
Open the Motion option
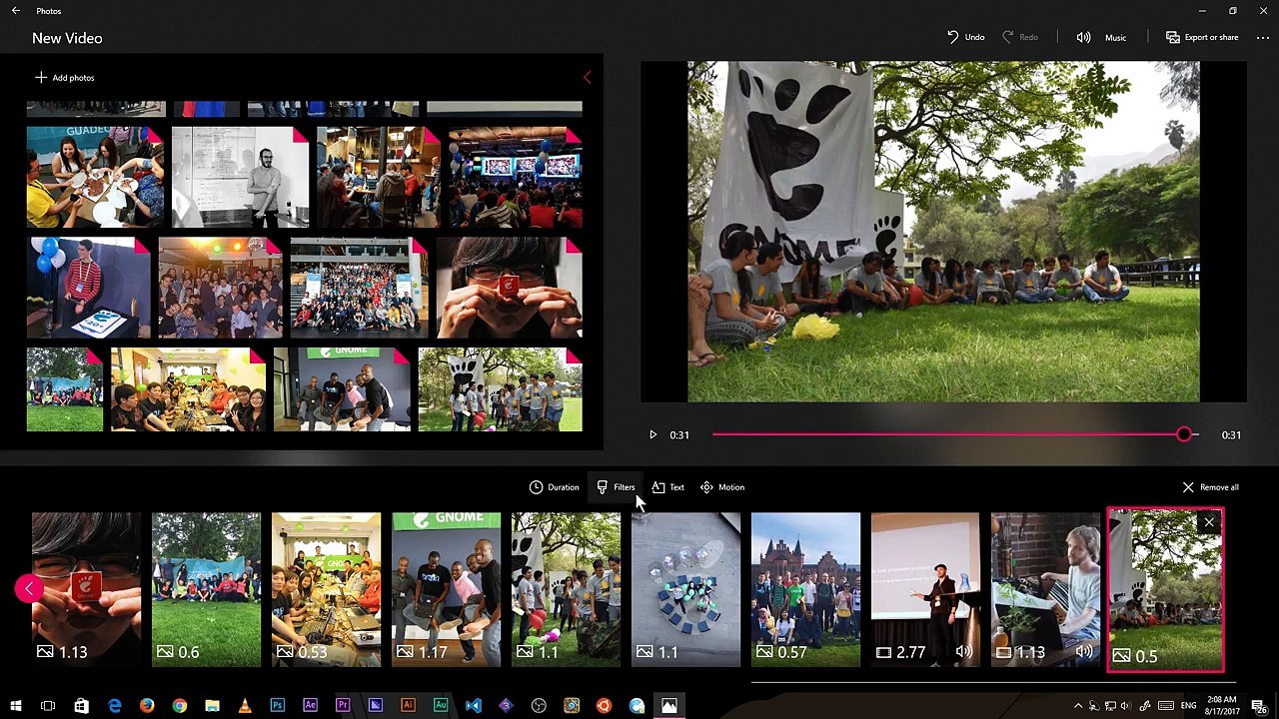(x=722, y=487)
